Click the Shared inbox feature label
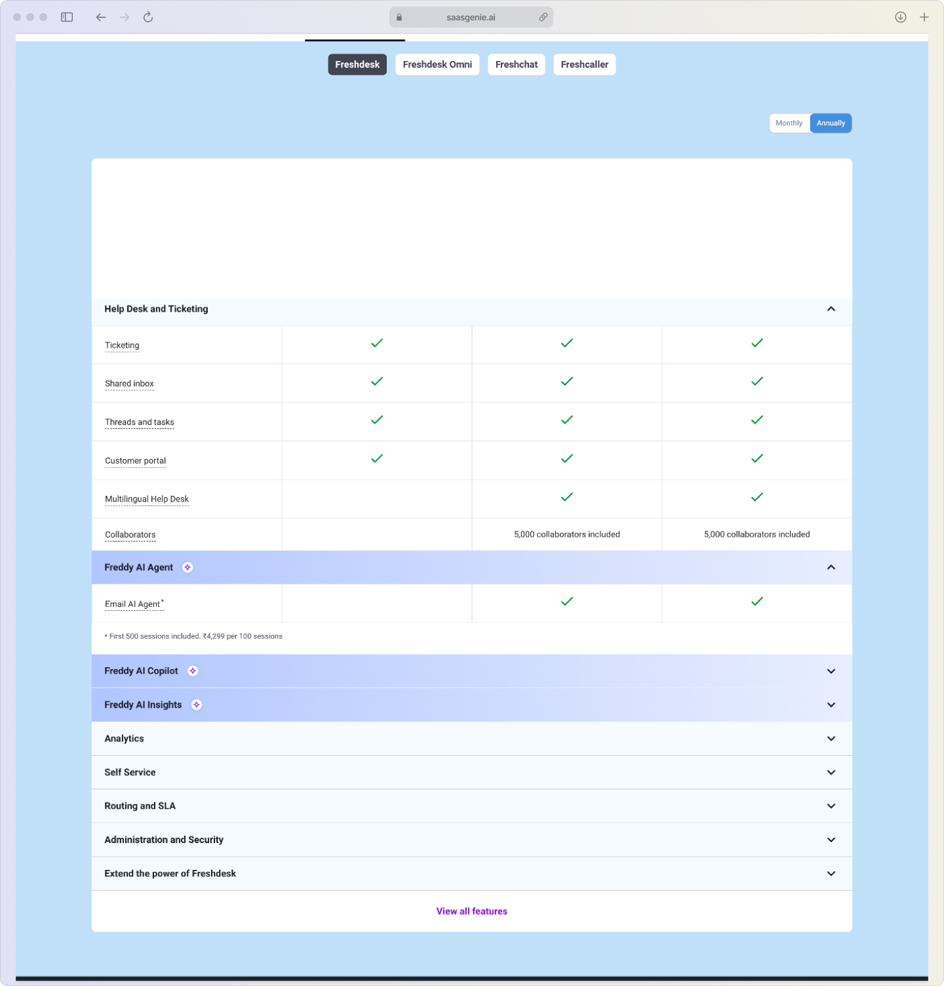This screenshot has width=944, height=986. click(129, 384)
